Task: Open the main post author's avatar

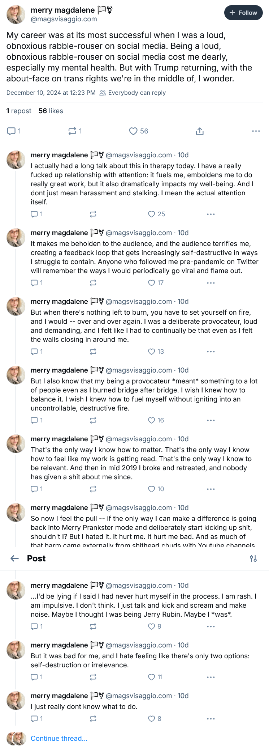Action: coord(16,14)
